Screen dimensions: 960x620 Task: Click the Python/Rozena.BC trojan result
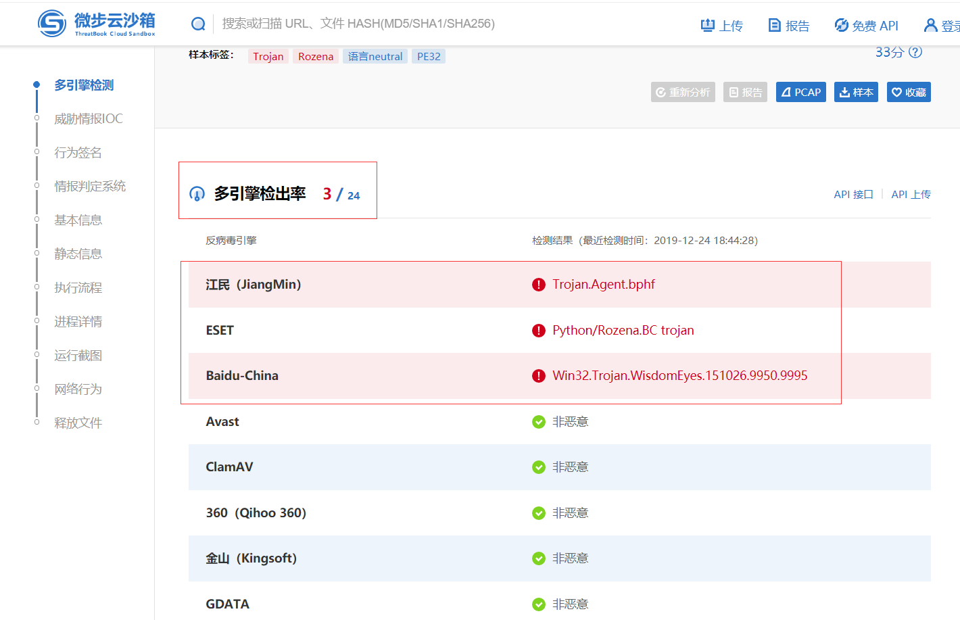pos(623,331)
